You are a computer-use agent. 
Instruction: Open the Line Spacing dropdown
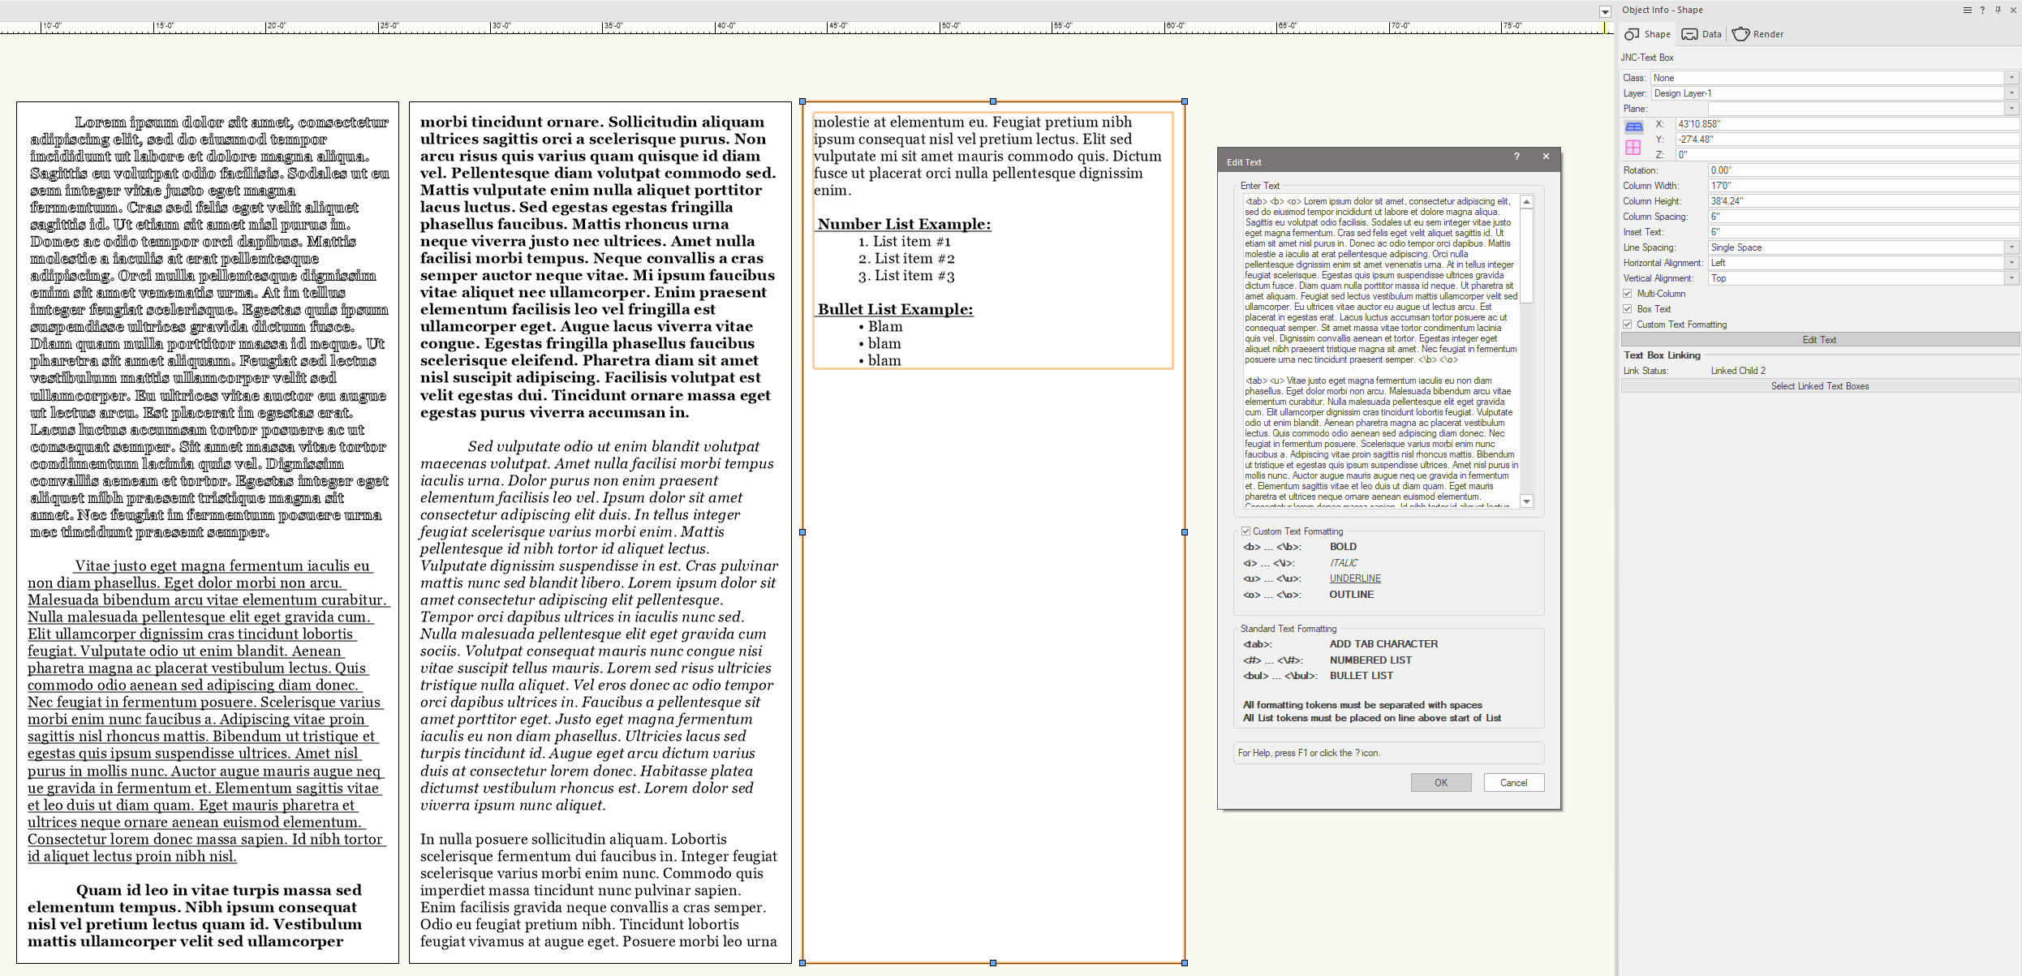click(x=2011, y=247)
